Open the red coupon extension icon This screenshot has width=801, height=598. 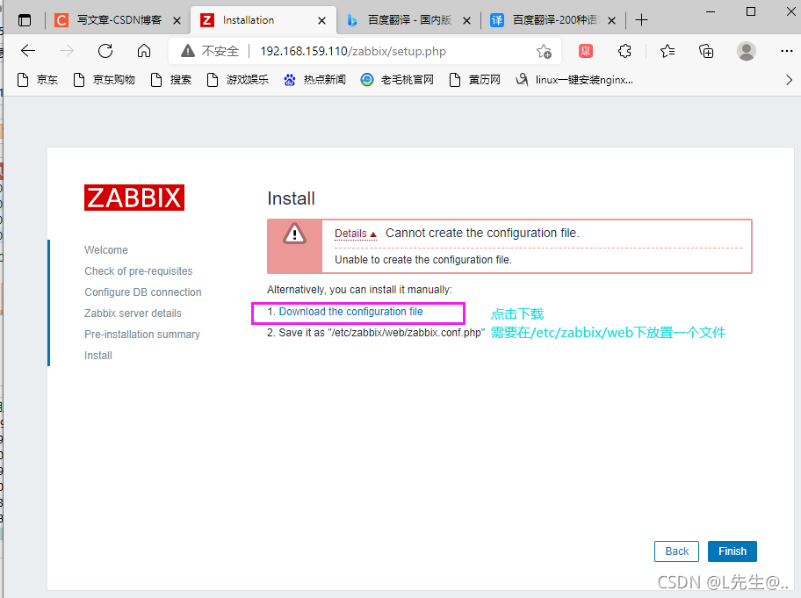pos(586,51)
